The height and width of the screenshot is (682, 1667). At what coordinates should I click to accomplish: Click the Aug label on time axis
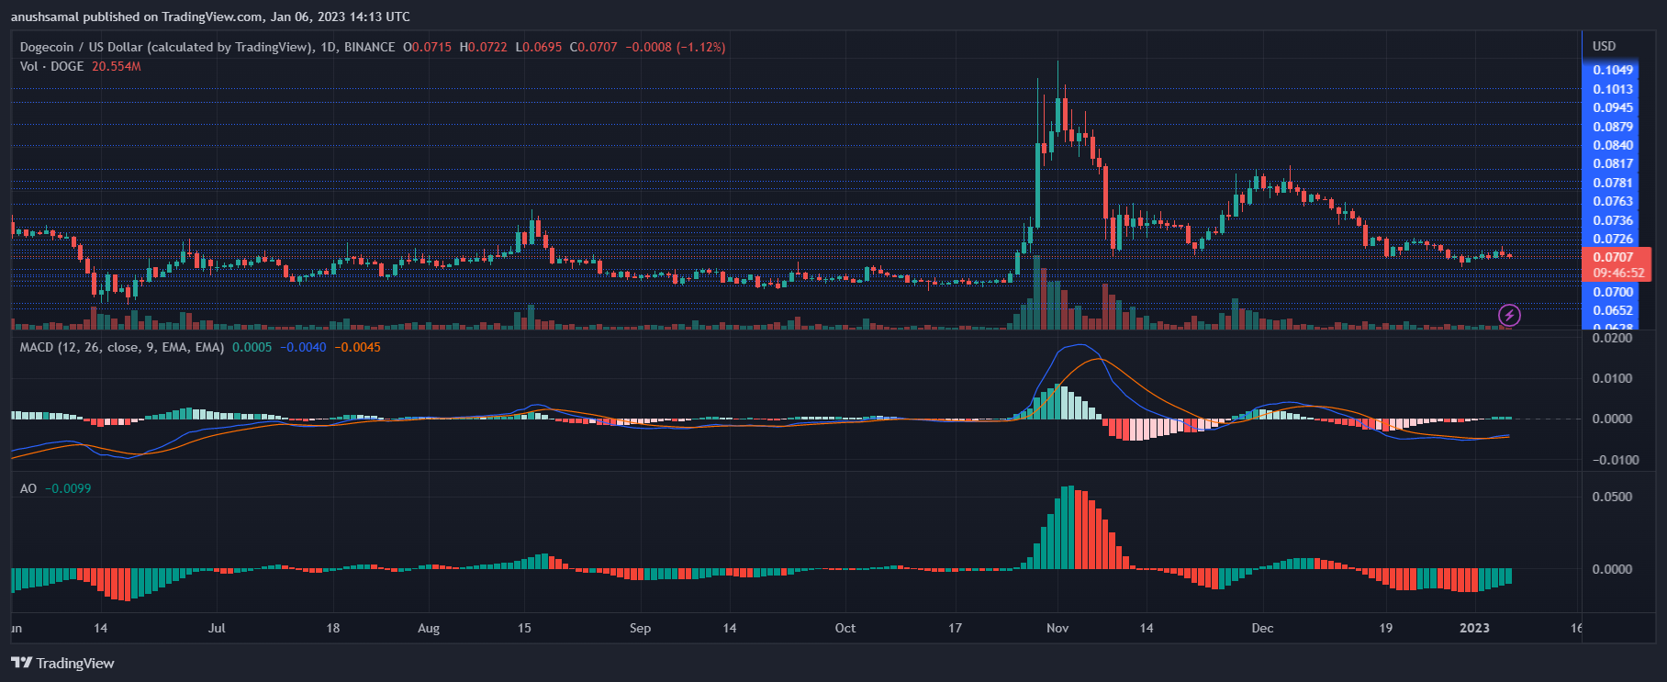(429, 628)
